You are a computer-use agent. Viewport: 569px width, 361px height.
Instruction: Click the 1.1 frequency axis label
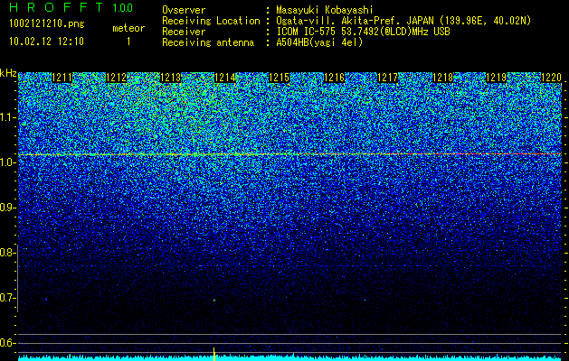click(7, 118)
